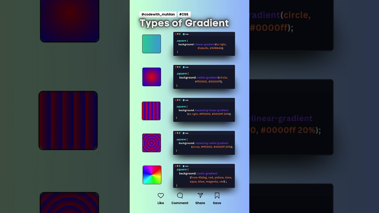The width and height of the screenshot is (379, 213).
Task: Click the Share label text
Action: click(200, 203)
